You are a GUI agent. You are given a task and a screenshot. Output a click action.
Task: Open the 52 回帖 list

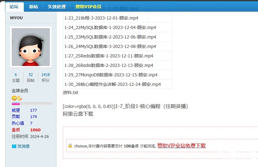click(x=31, y=77)
